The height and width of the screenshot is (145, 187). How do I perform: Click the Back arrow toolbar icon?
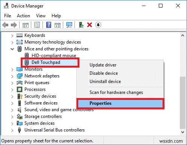tap(5, 25)
